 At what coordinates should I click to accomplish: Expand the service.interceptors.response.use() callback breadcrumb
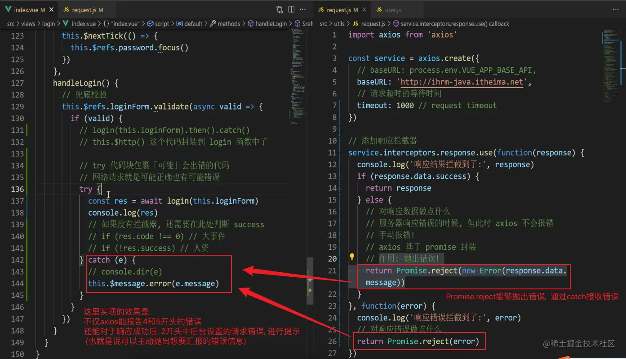click(x=451, y=24)
